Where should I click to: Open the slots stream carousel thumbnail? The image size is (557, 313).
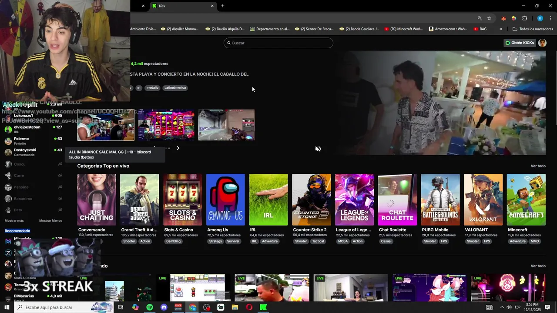pyautogui.click(x=166, y=125)
